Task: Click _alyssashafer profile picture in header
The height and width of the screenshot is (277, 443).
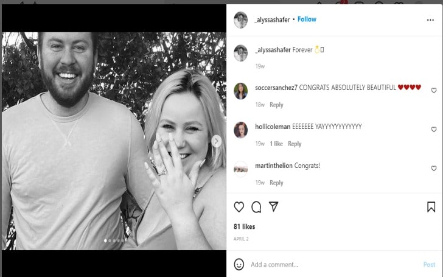Action: [240, 19]
